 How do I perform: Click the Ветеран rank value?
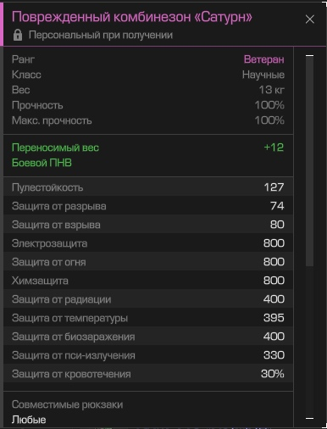[264, 59]
